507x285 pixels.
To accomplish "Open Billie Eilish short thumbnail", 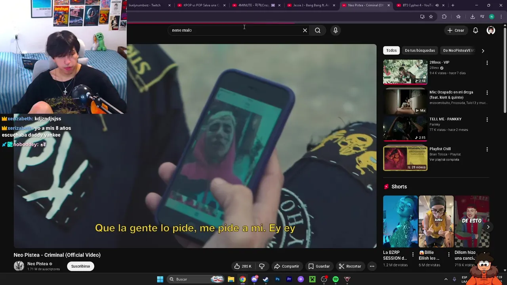I will (436, 222).
